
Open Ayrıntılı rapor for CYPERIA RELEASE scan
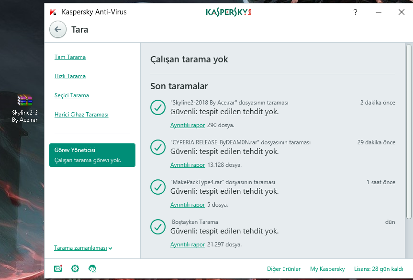tap(188, 165)
